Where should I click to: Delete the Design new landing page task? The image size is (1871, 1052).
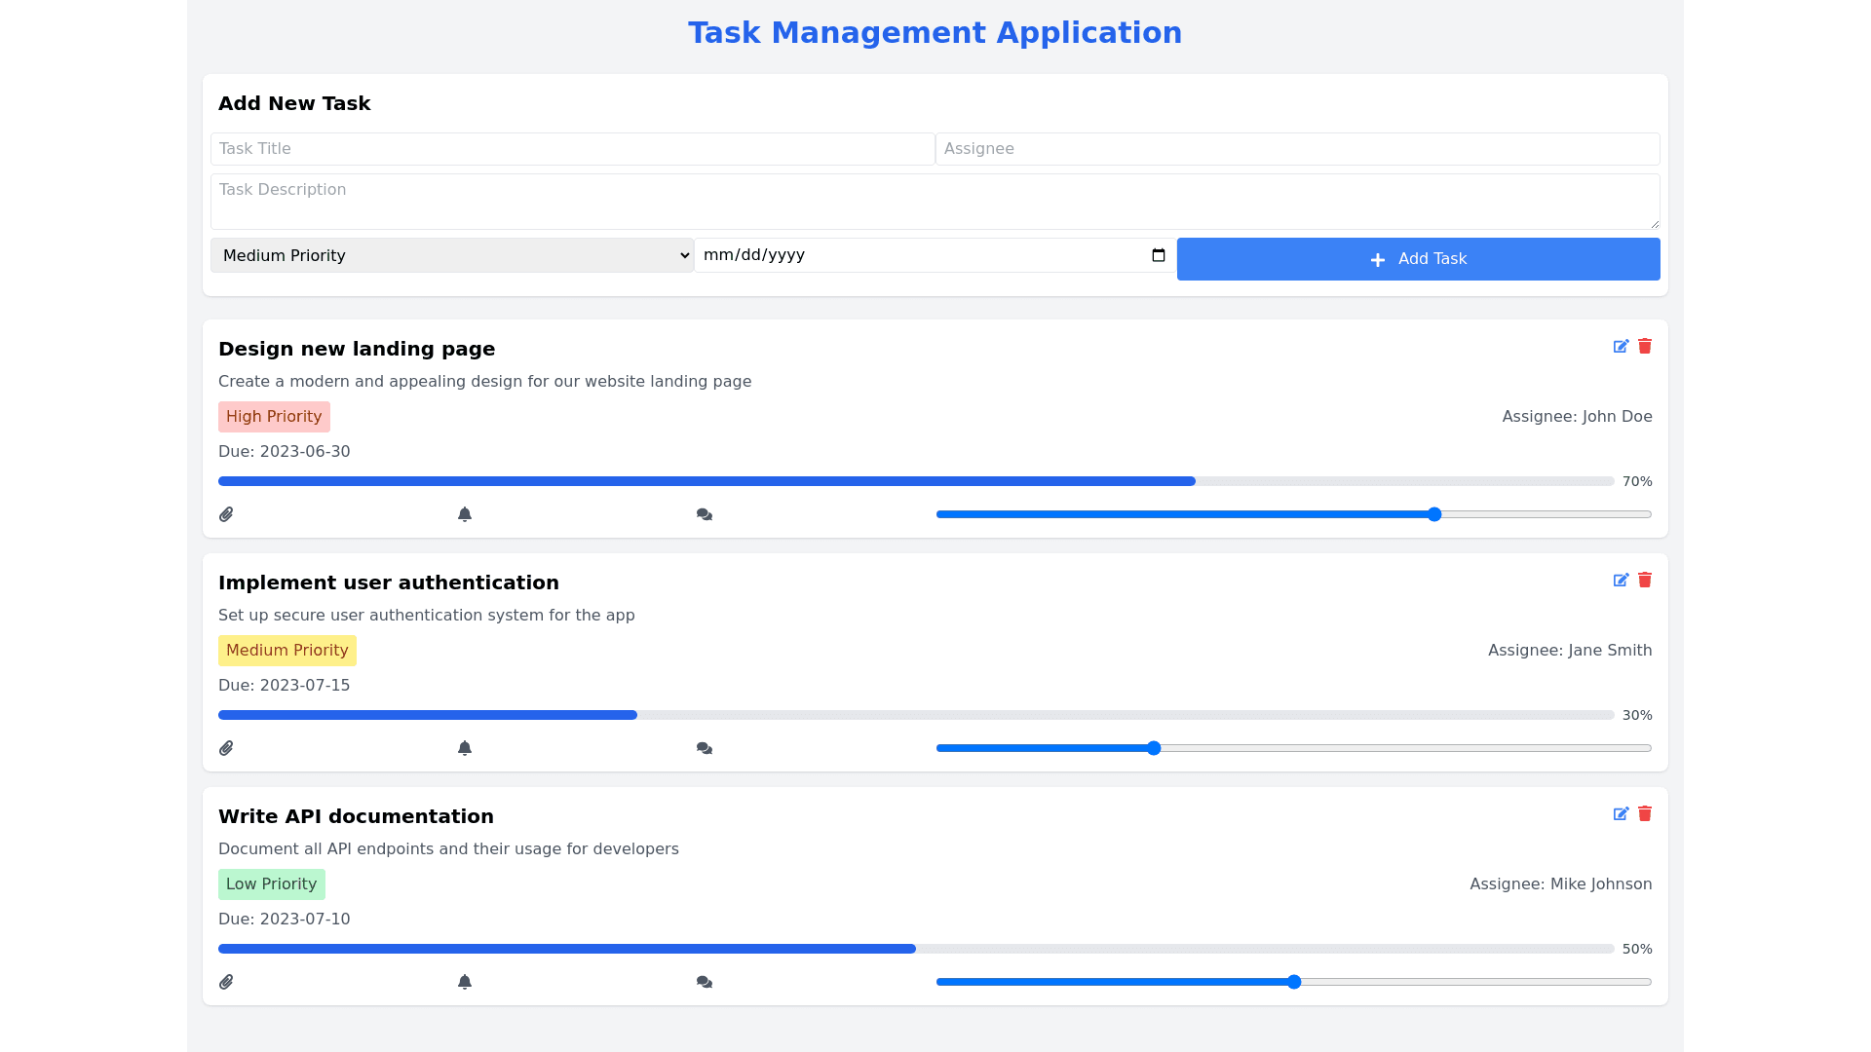(1645, 347)
